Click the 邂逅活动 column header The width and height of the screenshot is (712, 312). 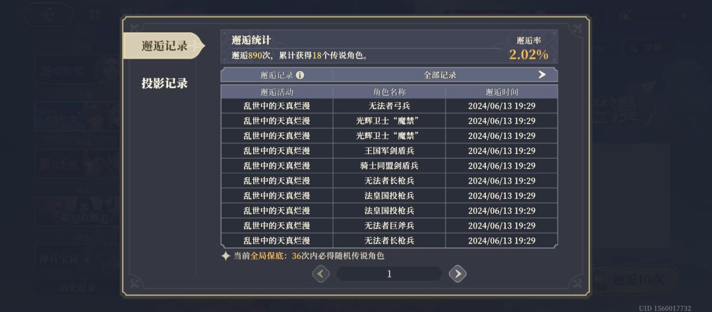(x=277, y=91)
